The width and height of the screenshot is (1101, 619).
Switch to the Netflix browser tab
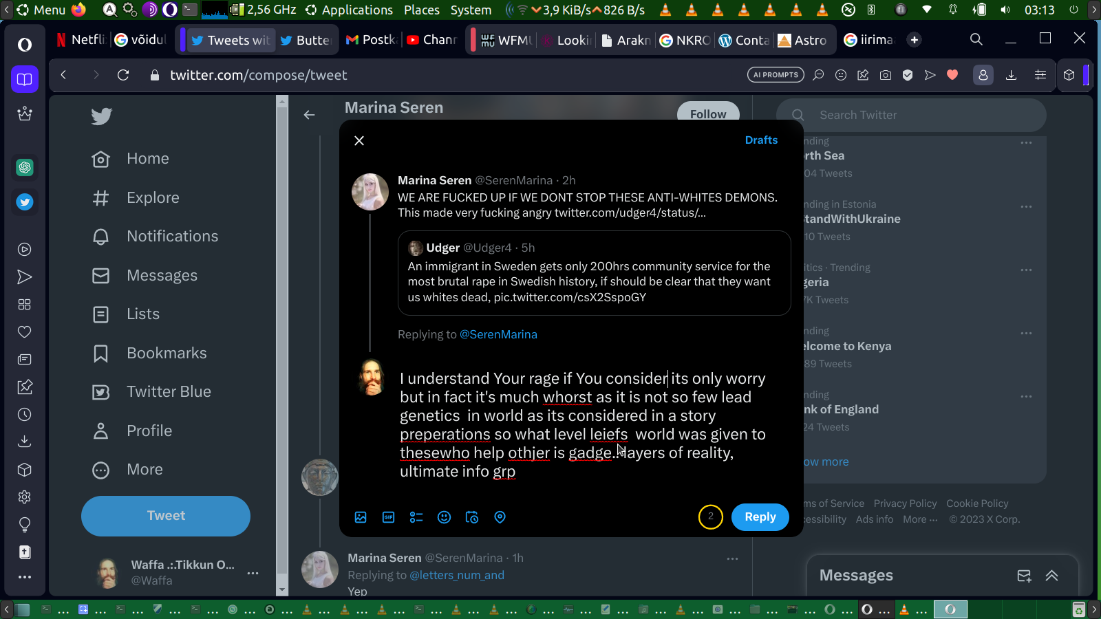(x=81, y=40)
